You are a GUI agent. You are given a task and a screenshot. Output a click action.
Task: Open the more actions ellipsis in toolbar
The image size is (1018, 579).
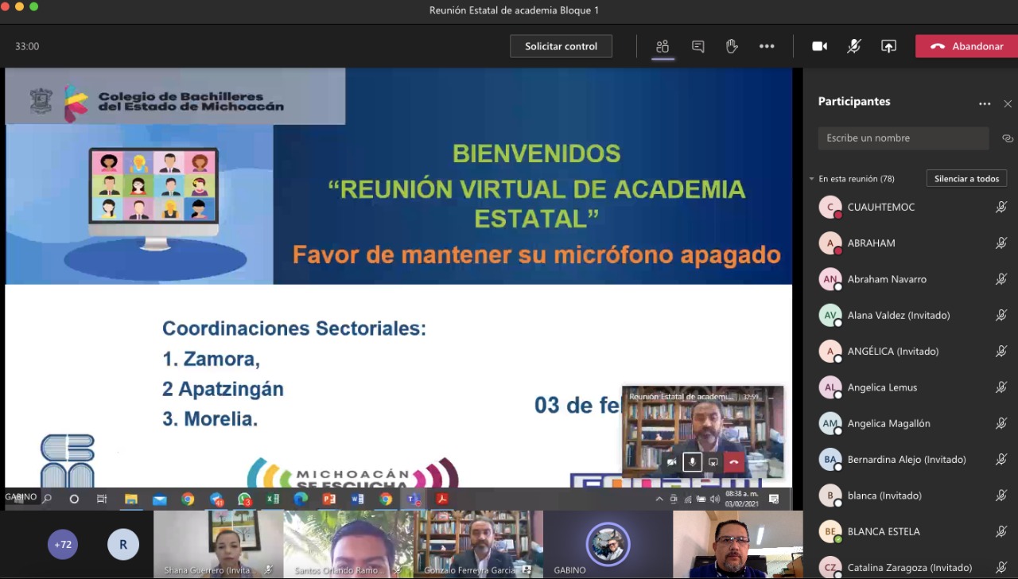tap(766, 46)
